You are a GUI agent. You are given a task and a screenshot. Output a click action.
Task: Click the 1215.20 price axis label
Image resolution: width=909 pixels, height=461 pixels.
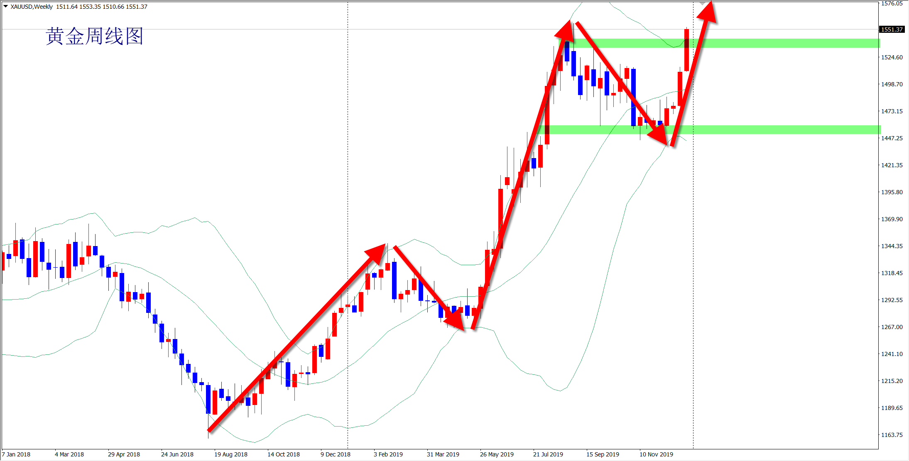coord(892,381)
